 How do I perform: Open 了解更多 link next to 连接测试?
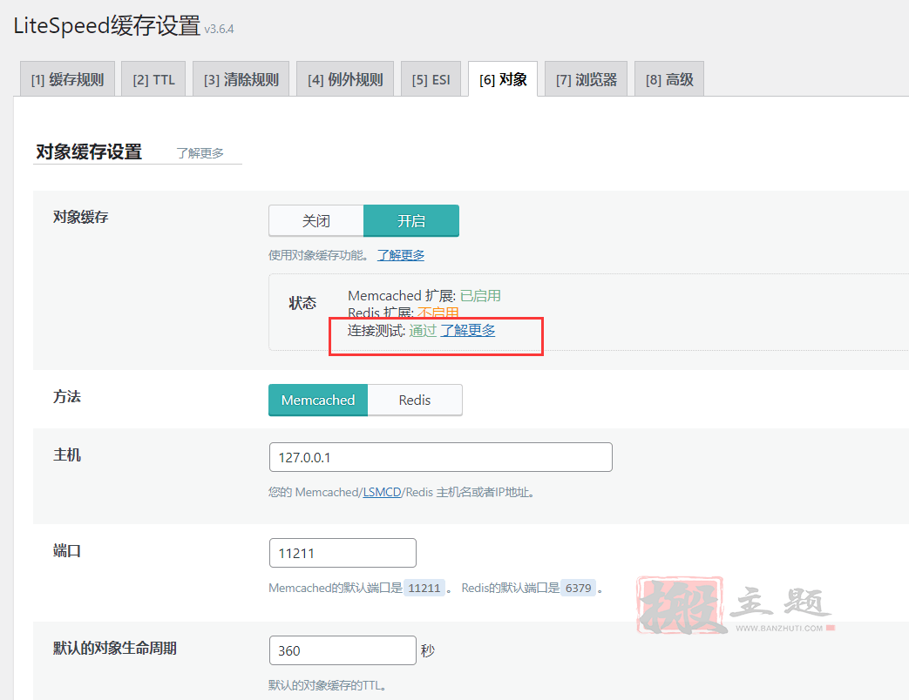[x=468, y=331]
